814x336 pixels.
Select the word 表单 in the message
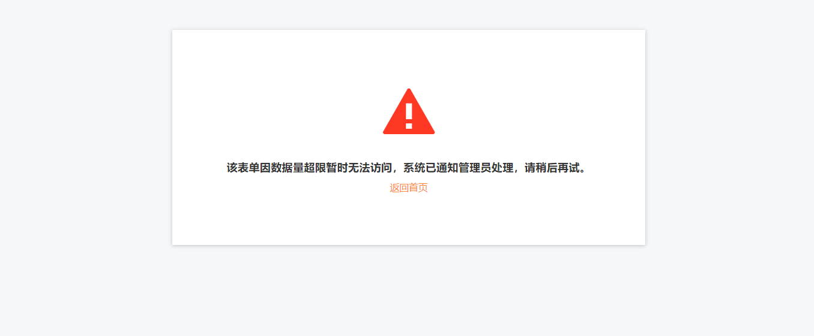coord(249,168)
